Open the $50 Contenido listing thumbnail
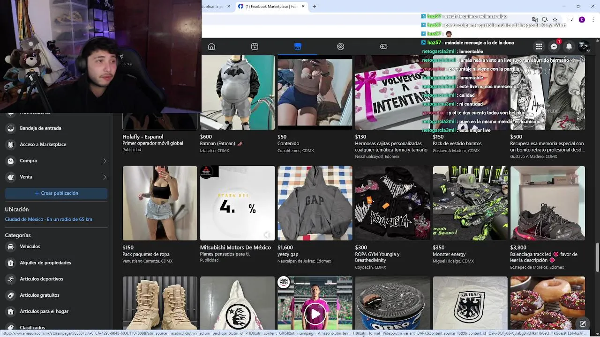This screenshot has width=600, height=337. [x=315, y=93]
